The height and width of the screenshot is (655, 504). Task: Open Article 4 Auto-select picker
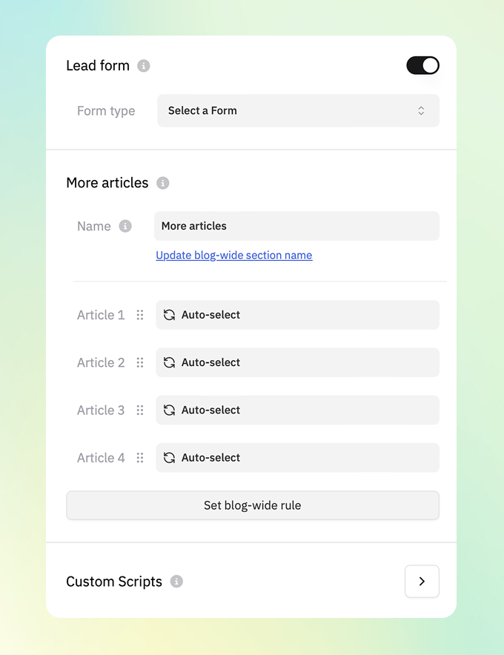coord(297,458)
